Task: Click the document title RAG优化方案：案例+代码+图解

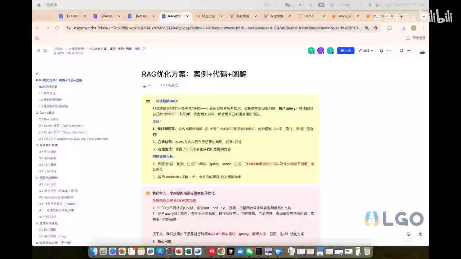Action: click(x=194, y=74)
